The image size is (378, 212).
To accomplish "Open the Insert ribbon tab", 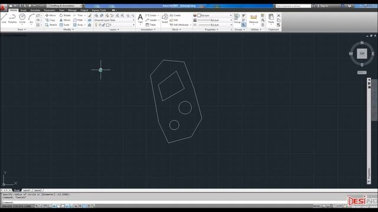I will click(24, 11).
